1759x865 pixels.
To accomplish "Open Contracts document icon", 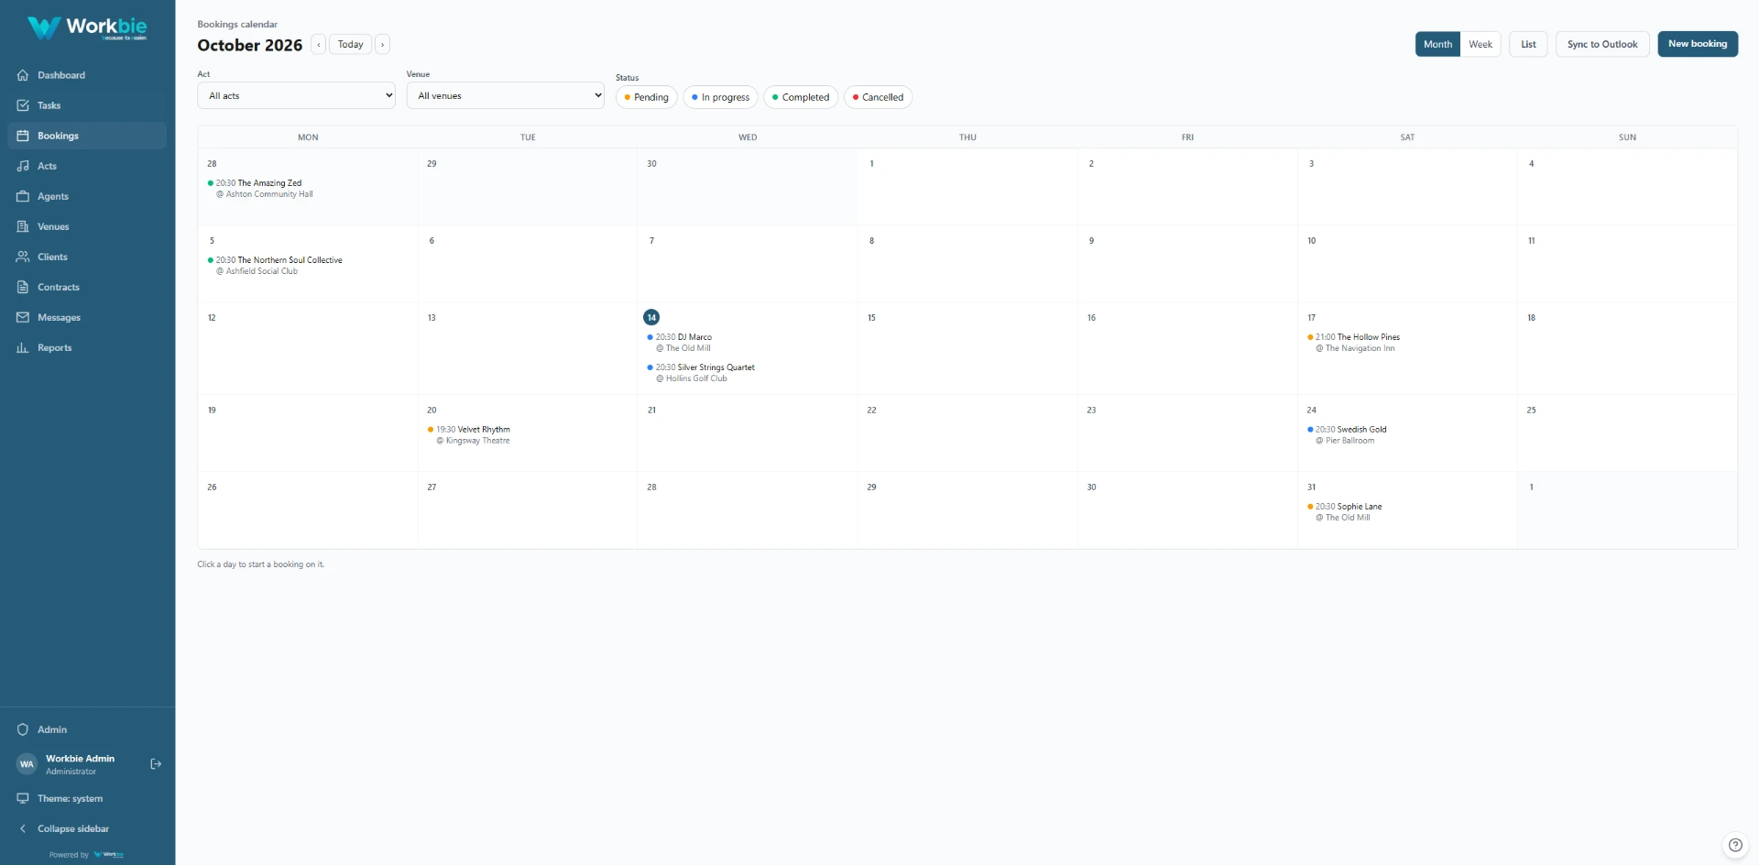I will click(x=23, y=287).
